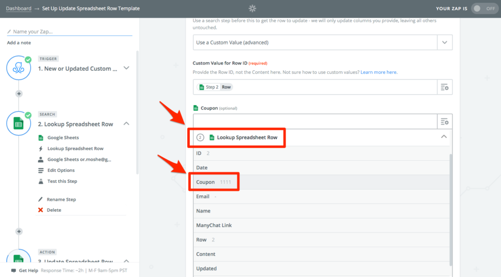Click the 1. New or Updated Custom step title

[x=78, y=68]
